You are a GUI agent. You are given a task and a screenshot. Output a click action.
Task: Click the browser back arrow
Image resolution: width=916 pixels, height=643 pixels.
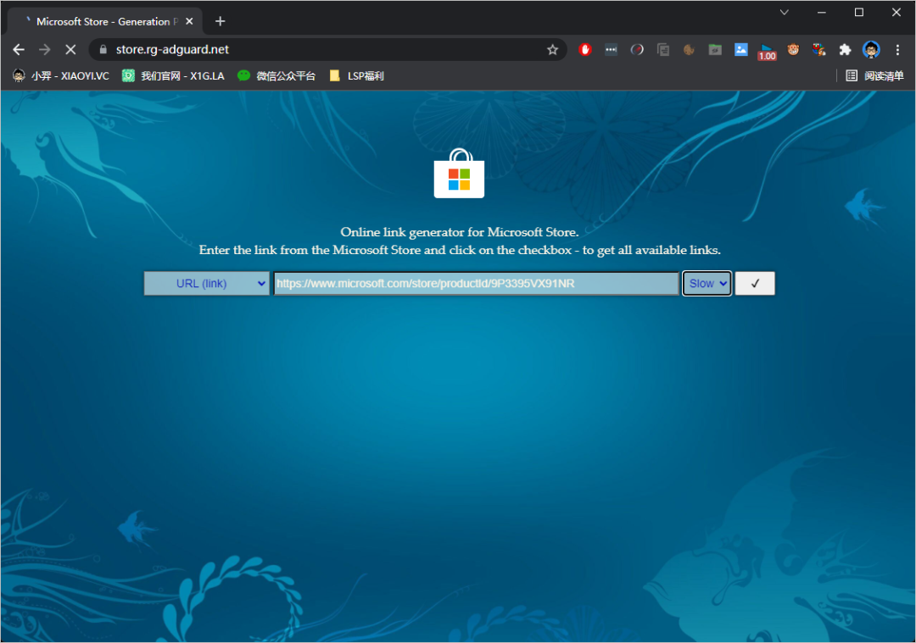[x=19, y=50]
